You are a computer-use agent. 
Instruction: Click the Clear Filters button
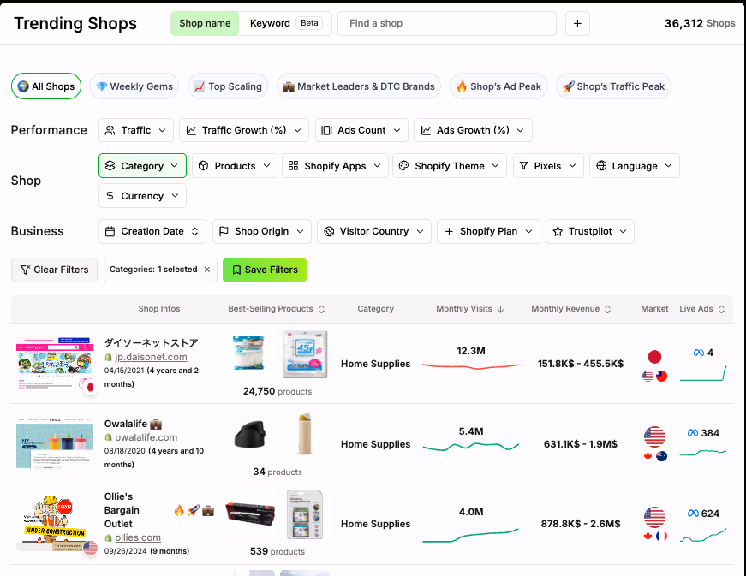54,270
